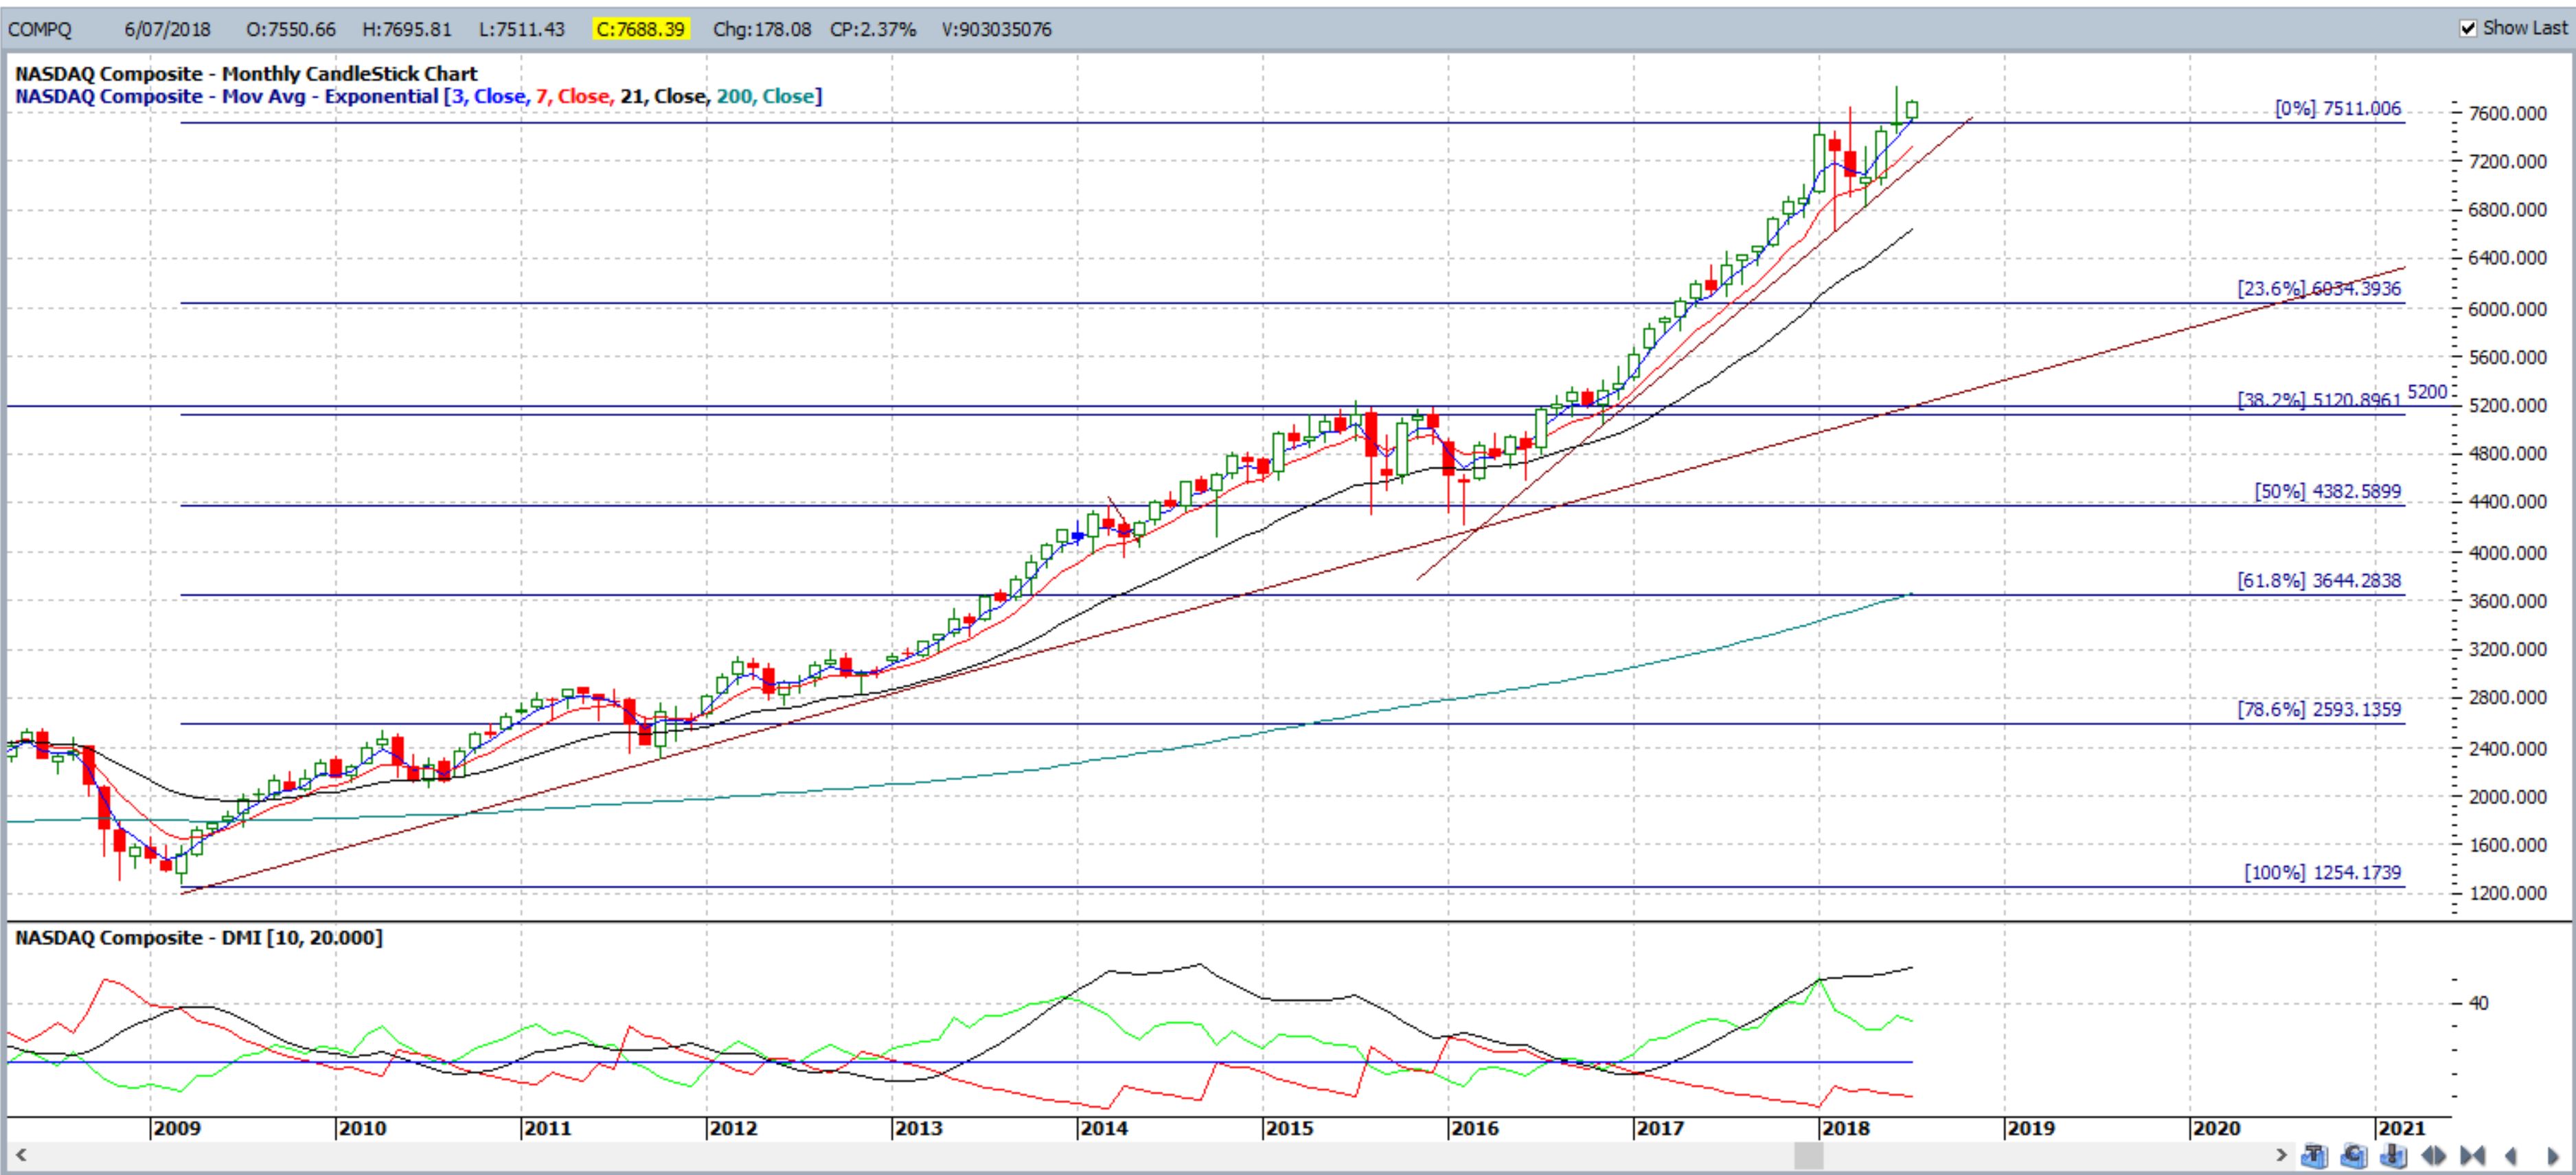Image resolution: width=2576 pixels, height=1175 pixels.
Task: Click the V:903035076 volume value
Action: tap(997, 29)
